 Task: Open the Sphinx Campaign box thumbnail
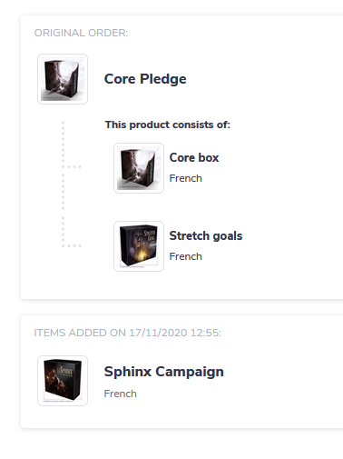tap(63, 381)
